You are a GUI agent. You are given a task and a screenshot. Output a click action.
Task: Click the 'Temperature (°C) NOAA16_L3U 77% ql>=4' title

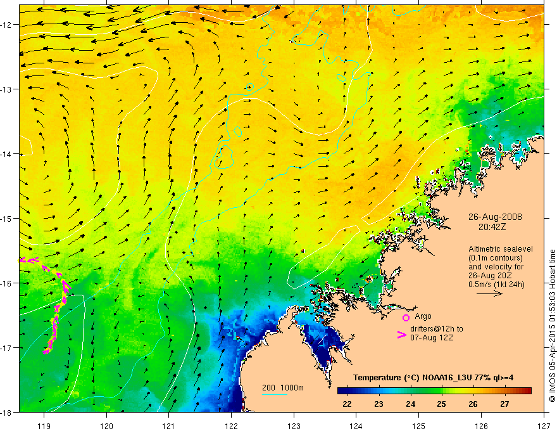(433, 378)
